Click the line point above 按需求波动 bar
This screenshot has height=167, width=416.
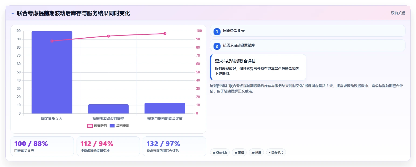(x=108, y=36)
